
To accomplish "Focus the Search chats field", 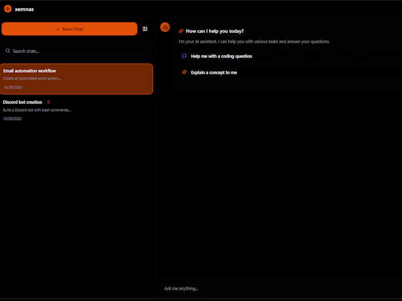I will [76, 51].
